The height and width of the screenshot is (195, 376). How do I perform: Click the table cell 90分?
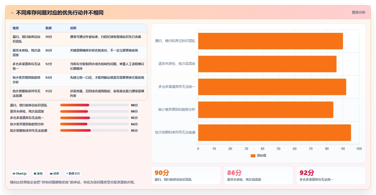49,37
